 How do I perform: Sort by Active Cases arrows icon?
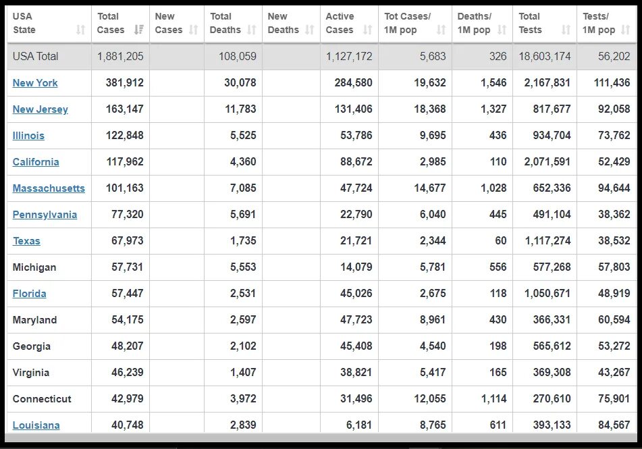coord(368,30)
